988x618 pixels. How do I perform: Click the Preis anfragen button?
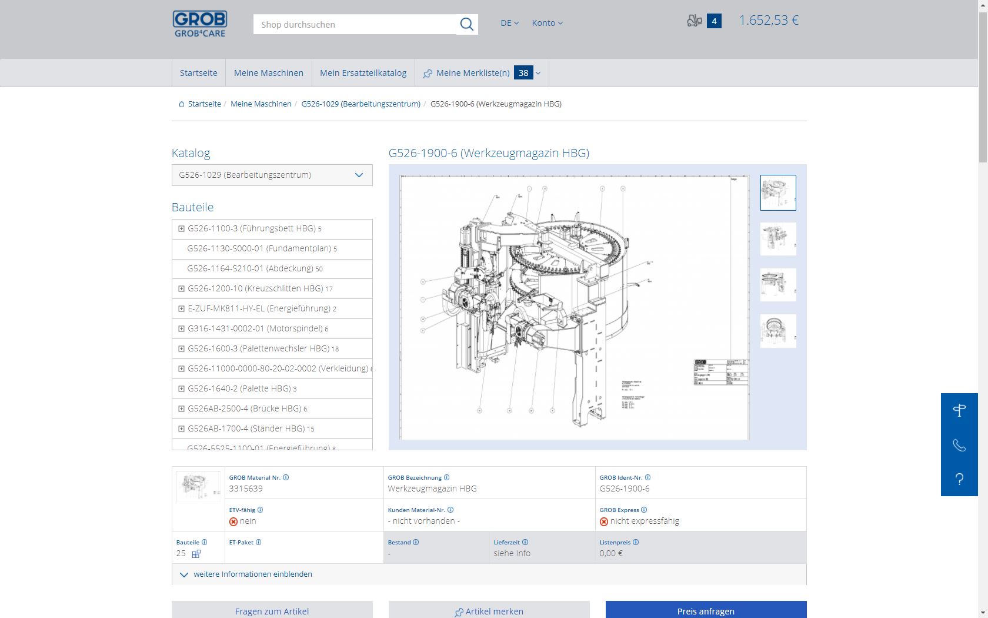[706, 610]
